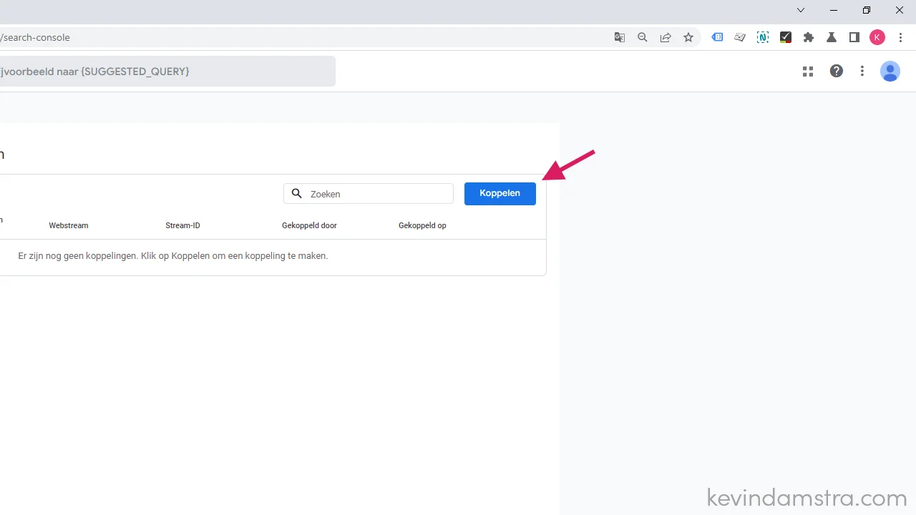Click the Webstream column header

[69, 225]
